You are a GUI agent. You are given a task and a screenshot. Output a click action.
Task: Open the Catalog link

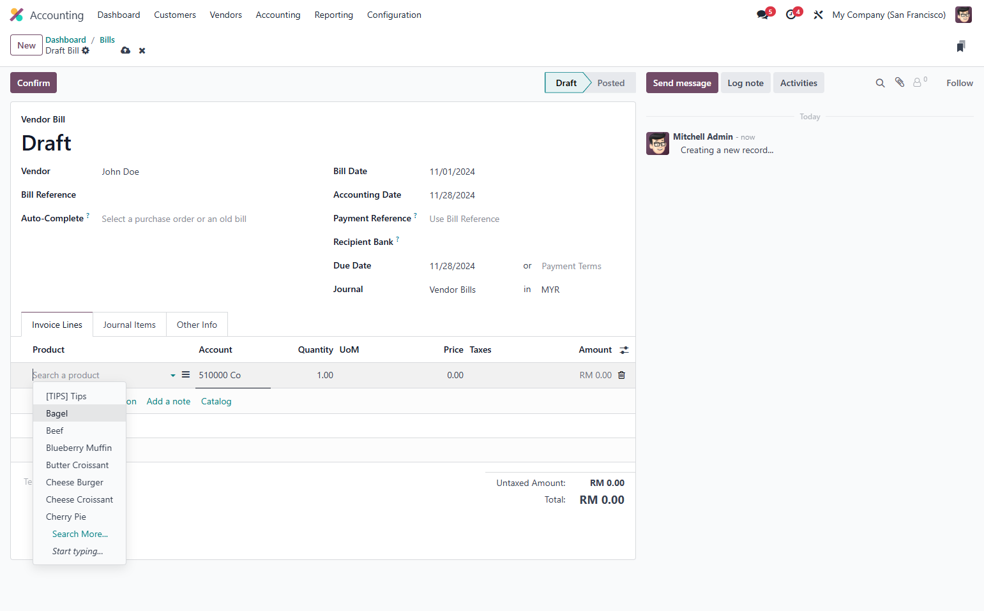coord(216,401)
